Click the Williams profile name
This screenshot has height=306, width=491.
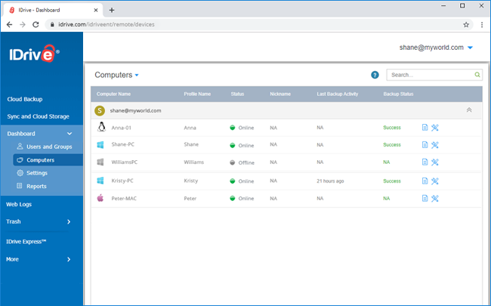(194, 162)
